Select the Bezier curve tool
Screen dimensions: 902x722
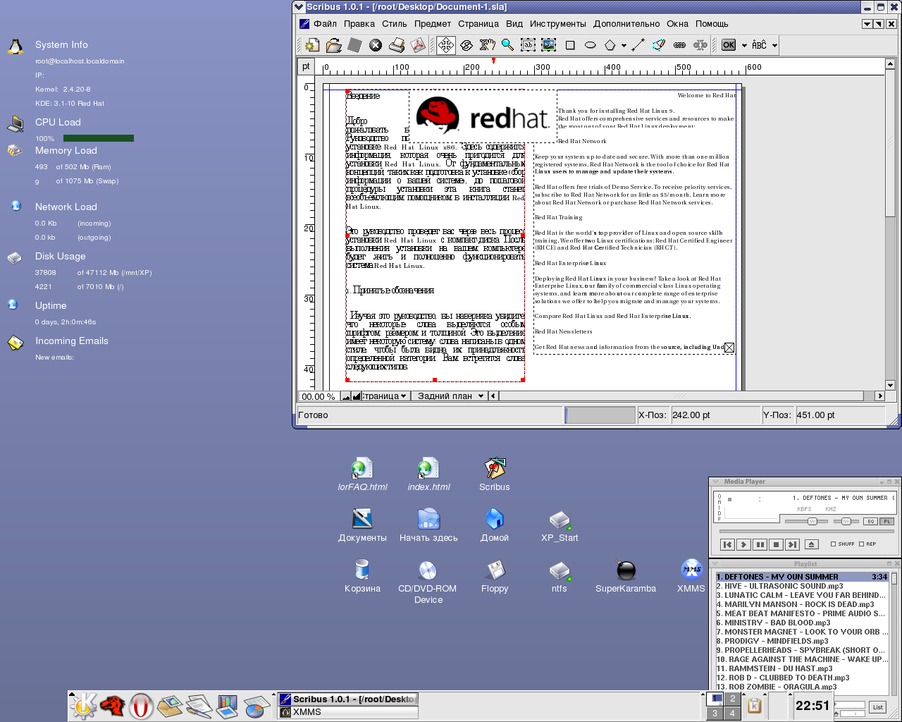[x=659, y=45]
